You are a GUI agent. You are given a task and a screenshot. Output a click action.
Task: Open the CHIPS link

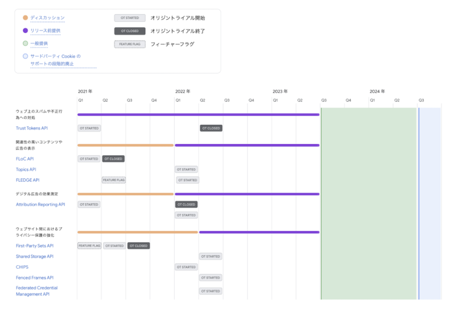22,267
